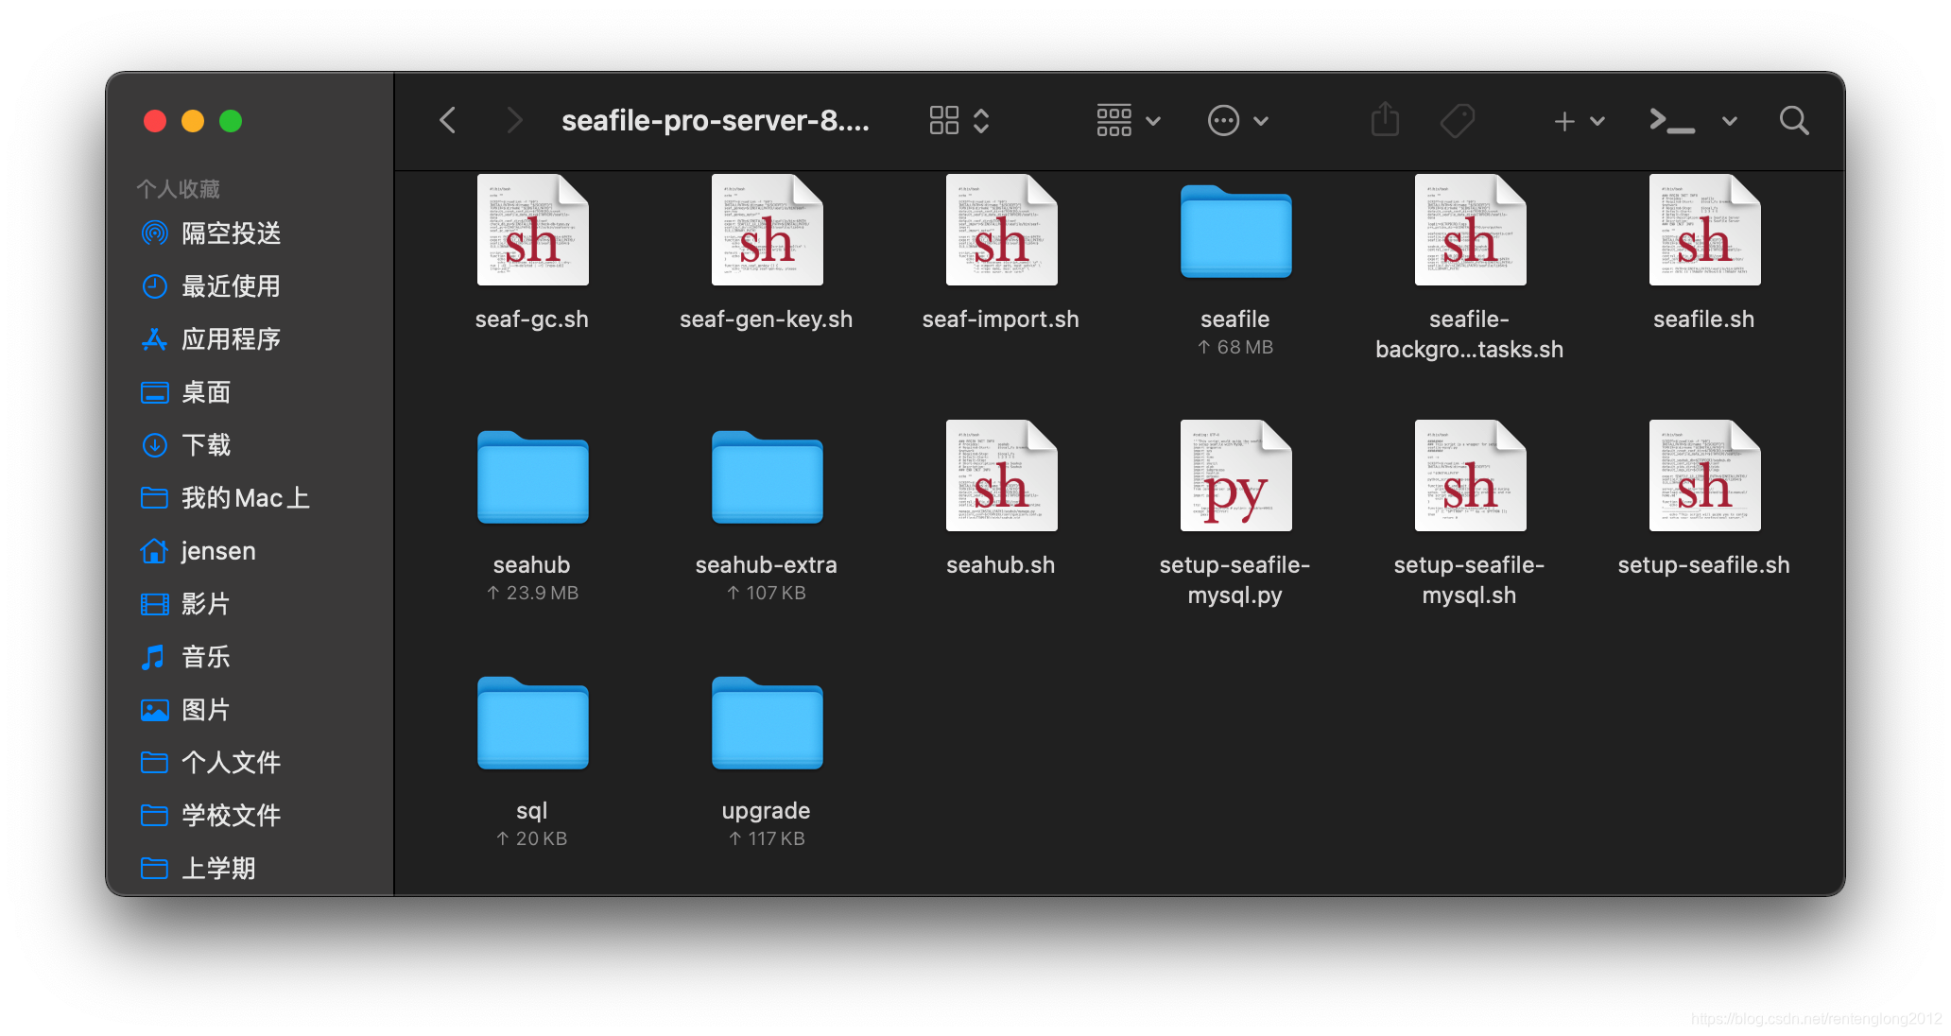This screenshot has width=1951, height=1036.
Task: Click the 20 KB size under sql
Action: (532, 838)
